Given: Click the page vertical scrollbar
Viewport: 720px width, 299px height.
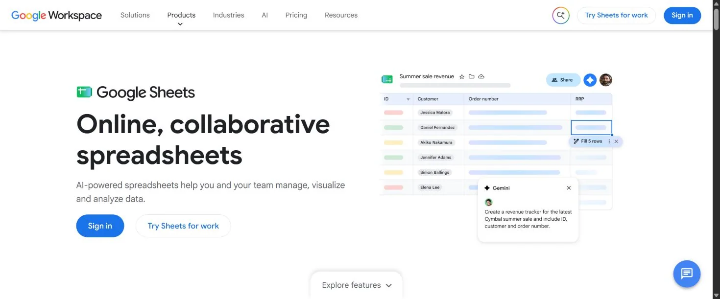Looking at the screenshot, I should click(716, 20).
